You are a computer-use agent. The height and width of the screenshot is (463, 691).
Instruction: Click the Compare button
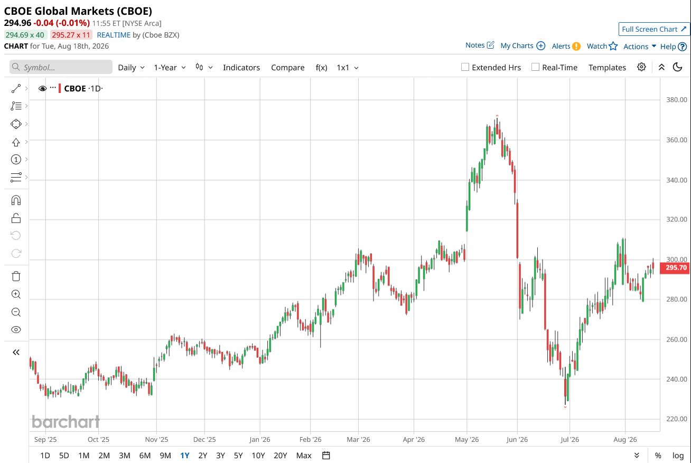click(x=288, y=67)
